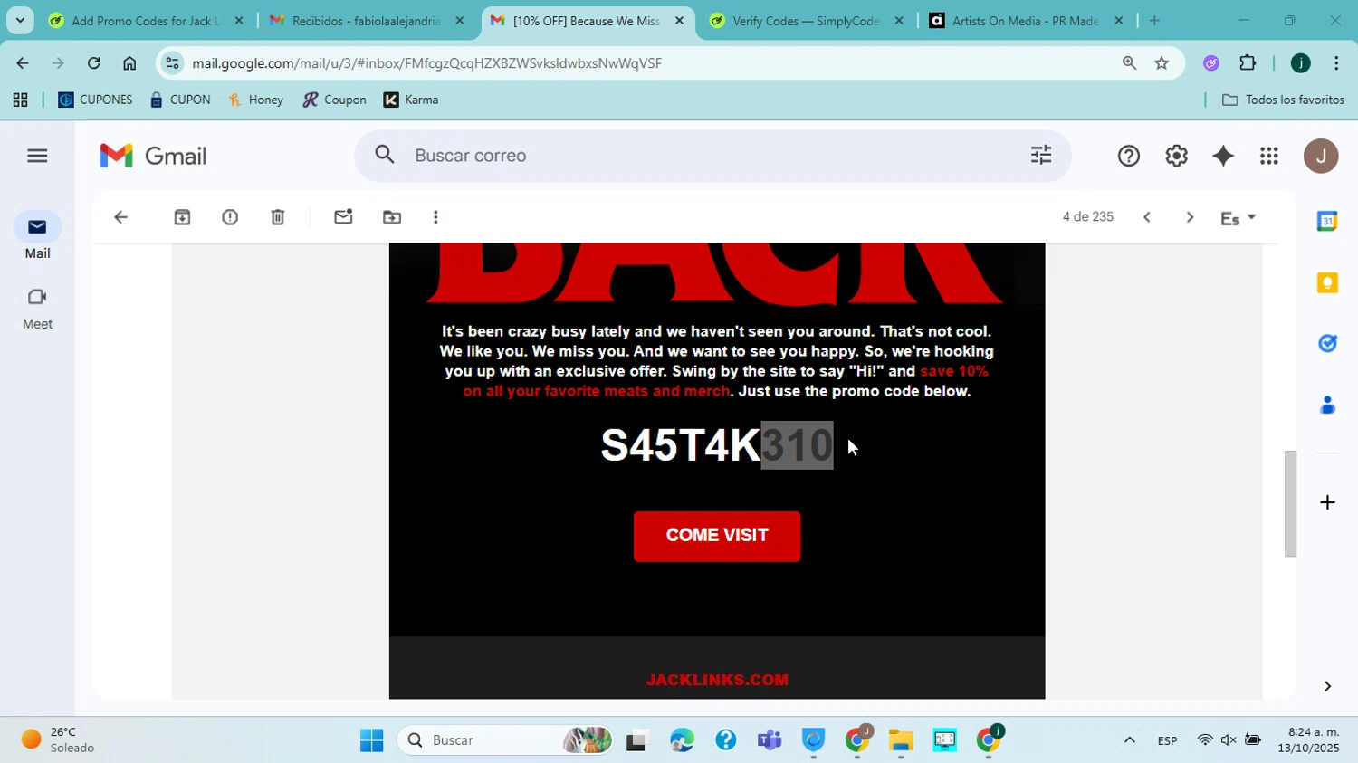This screenshot has height=763, width=1358.
Task: Click the address bar URL
Action: tap(426, 63)
